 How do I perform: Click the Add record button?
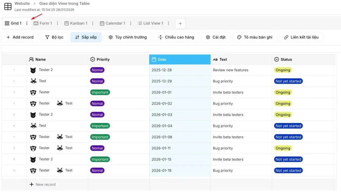[20, 37]
